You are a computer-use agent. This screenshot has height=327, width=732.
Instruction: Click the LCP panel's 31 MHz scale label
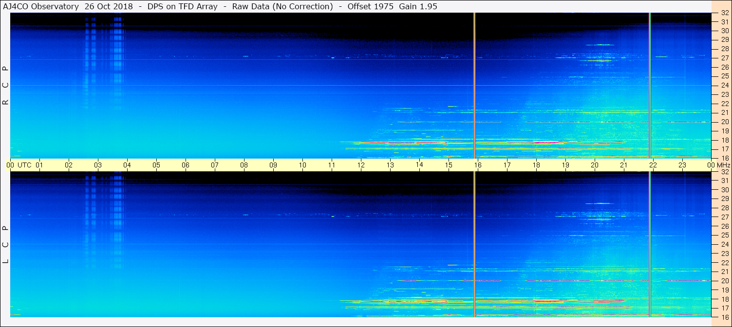click(x=725, y=181)
